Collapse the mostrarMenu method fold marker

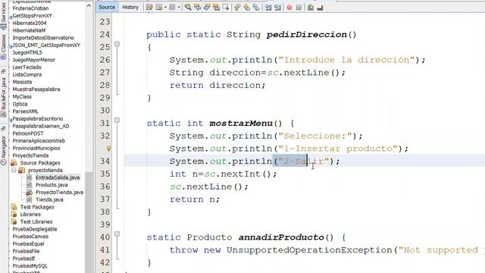pyautogui.click(x=117, y=120)
